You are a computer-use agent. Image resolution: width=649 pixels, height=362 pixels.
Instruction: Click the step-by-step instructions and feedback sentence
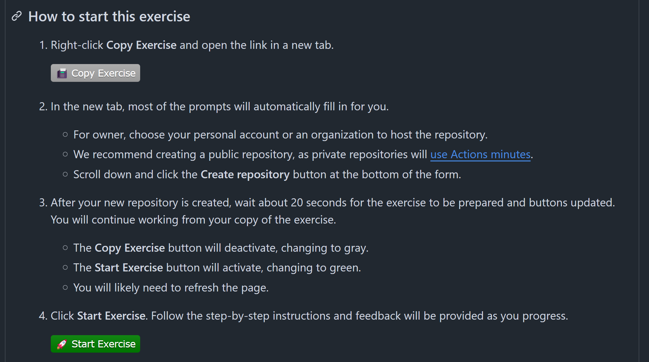tap(359, 316)
